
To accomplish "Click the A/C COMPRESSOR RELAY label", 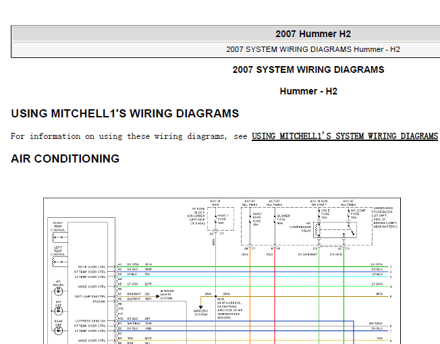I will (x=300, y=227).
